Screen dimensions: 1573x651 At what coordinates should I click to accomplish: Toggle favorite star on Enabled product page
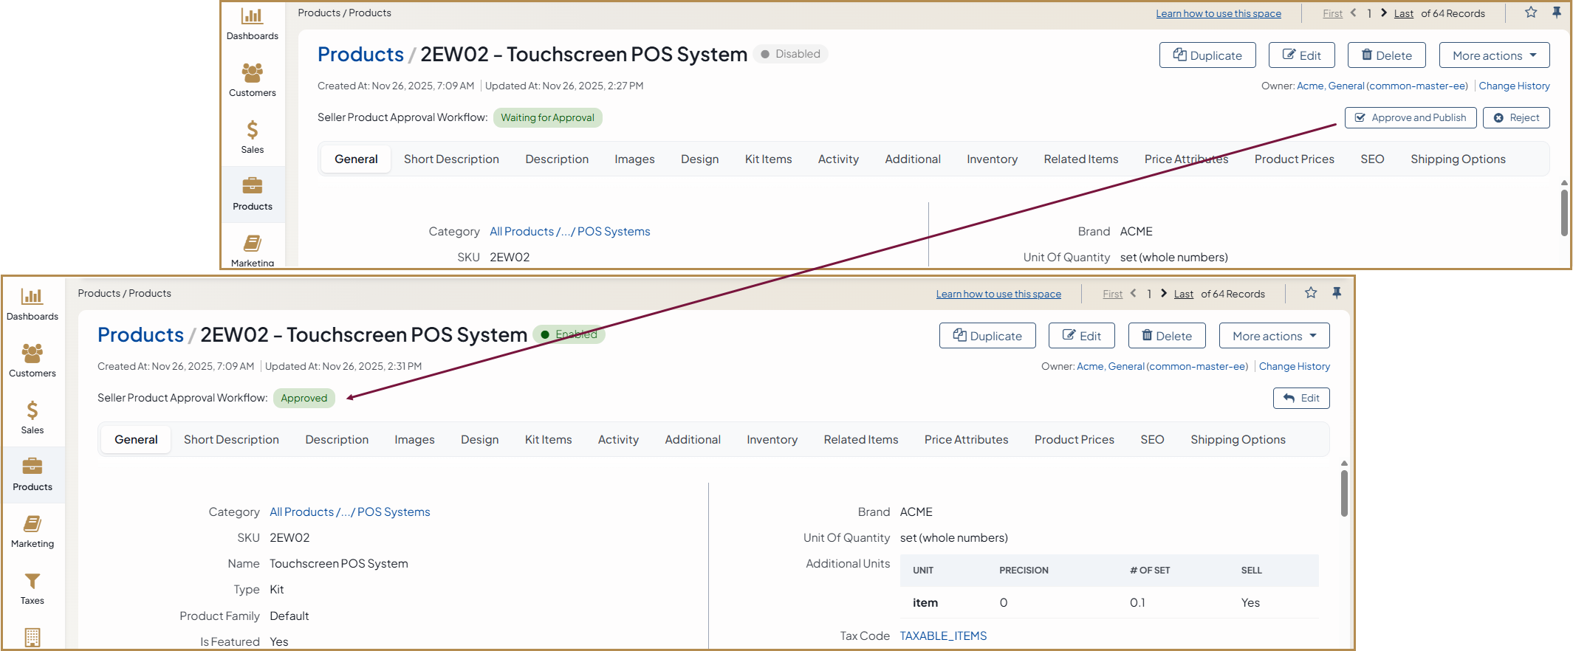point(1311,293)
